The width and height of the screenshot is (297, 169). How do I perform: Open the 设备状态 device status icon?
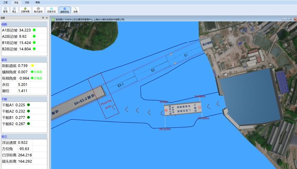tap(51, 10)
